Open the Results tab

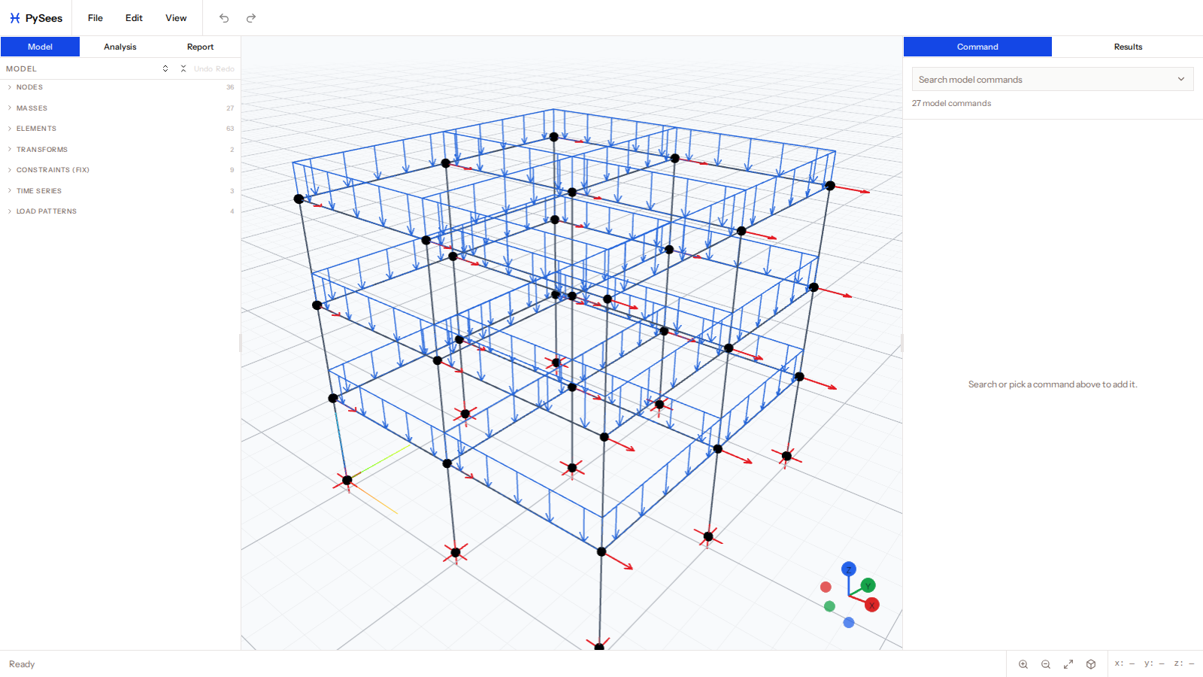point(1128,47)
